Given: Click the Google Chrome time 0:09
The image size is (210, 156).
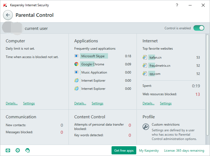Looking at the screenshot, I should [x=128, y=64].
